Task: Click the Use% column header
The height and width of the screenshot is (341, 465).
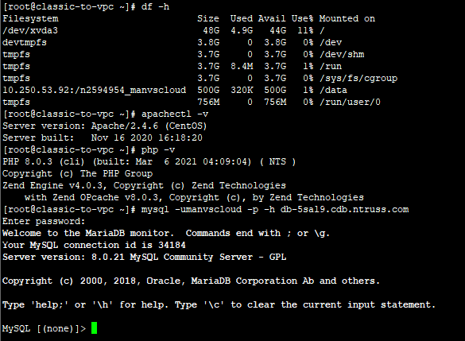Action: tap(302, 18)
